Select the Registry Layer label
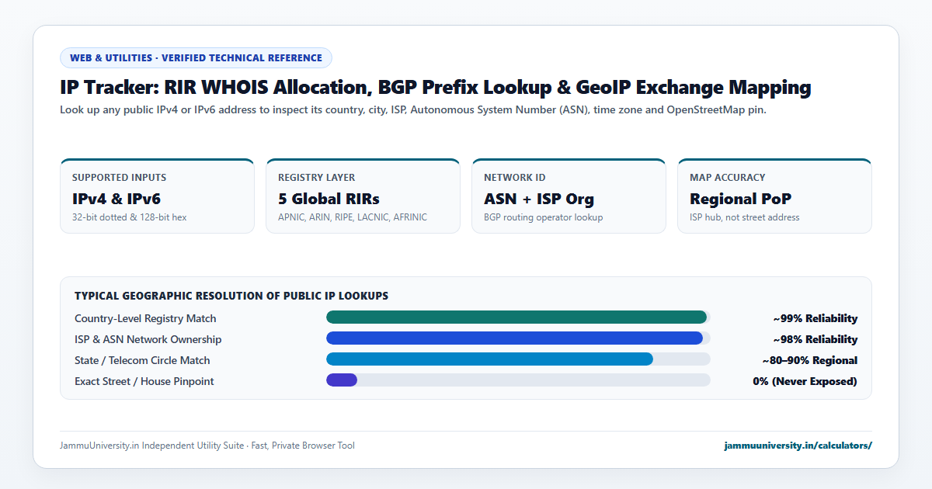This screenshot has height=489, width=932. [x=317, y=178]
